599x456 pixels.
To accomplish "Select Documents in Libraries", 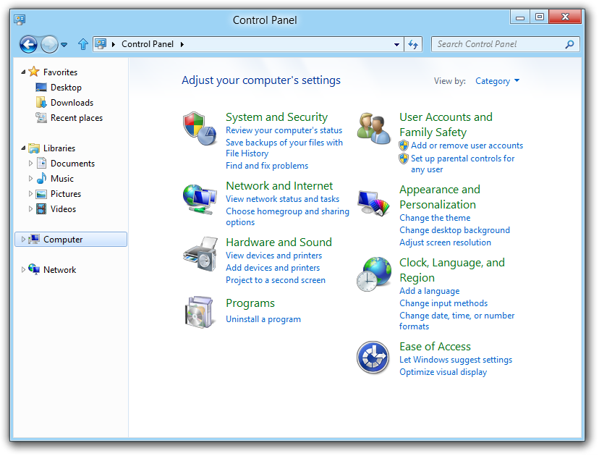I will (x=72, y=163).
